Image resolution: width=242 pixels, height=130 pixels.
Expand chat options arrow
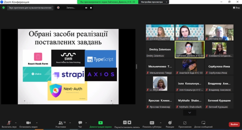[86, 123]
